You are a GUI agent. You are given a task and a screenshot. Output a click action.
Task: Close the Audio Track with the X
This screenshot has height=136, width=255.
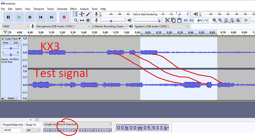[3, 39]
